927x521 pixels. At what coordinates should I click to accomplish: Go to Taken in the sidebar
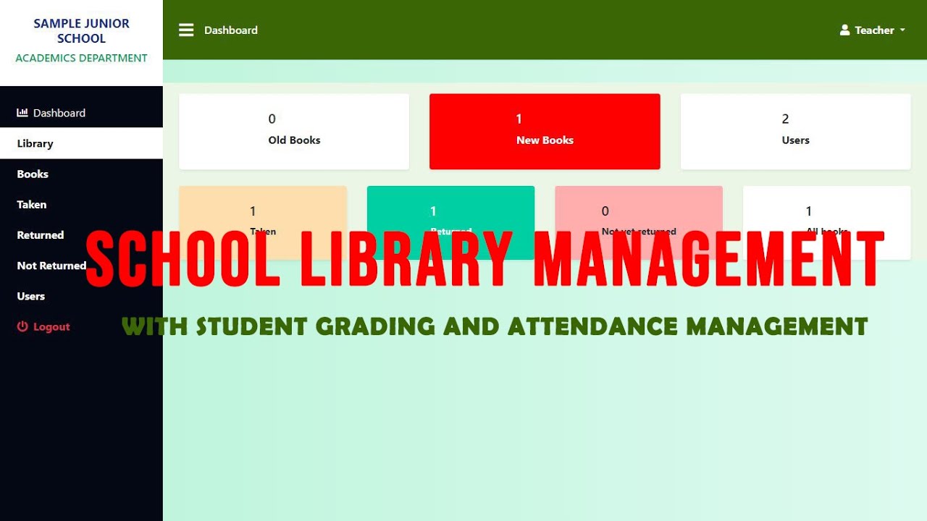click(x=81, y=204)
